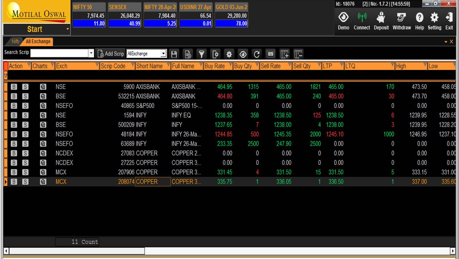This screenshot has height=259, width=459.
Task: Open the Withdraw icon
Action: click(402, 21)
